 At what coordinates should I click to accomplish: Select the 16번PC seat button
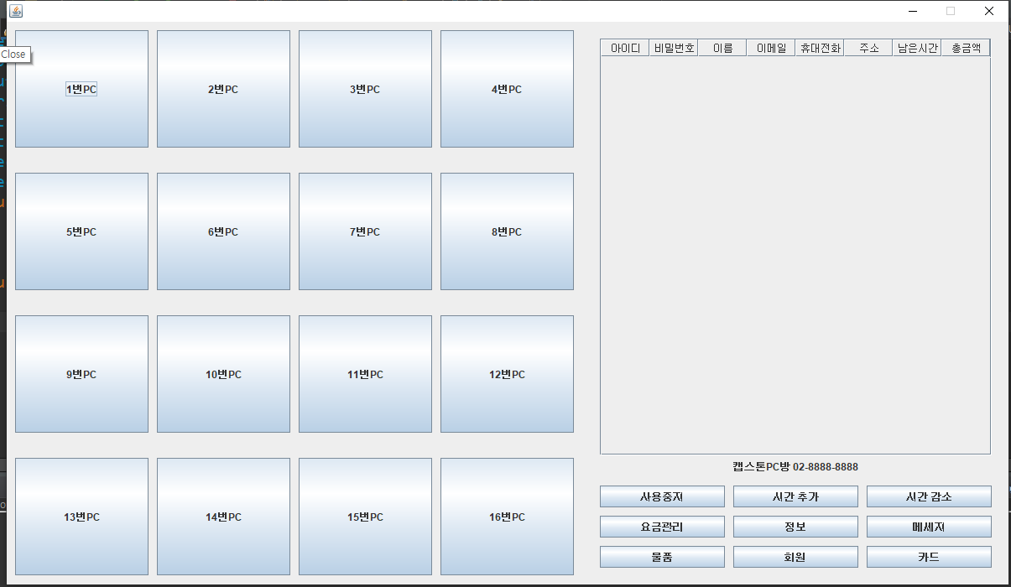click(507, 517)
